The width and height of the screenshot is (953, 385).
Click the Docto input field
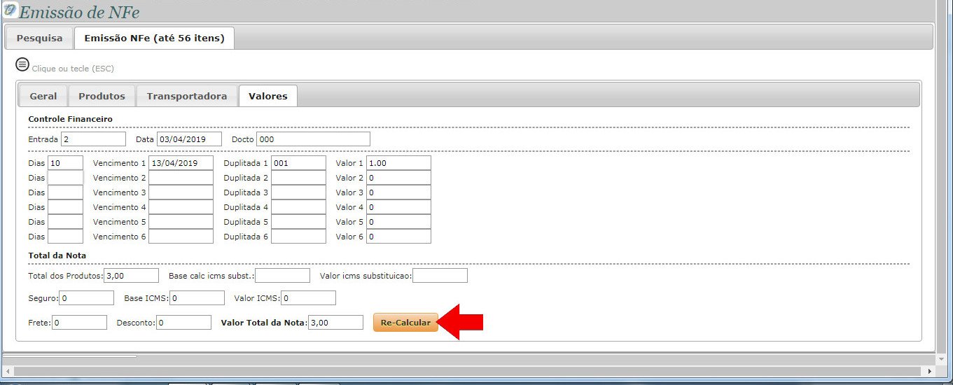coord(313,139)
